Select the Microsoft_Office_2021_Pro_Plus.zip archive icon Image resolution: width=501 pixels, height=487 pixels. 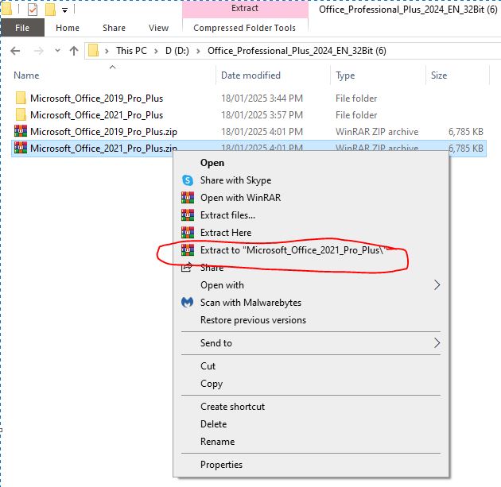pos(21,148)
